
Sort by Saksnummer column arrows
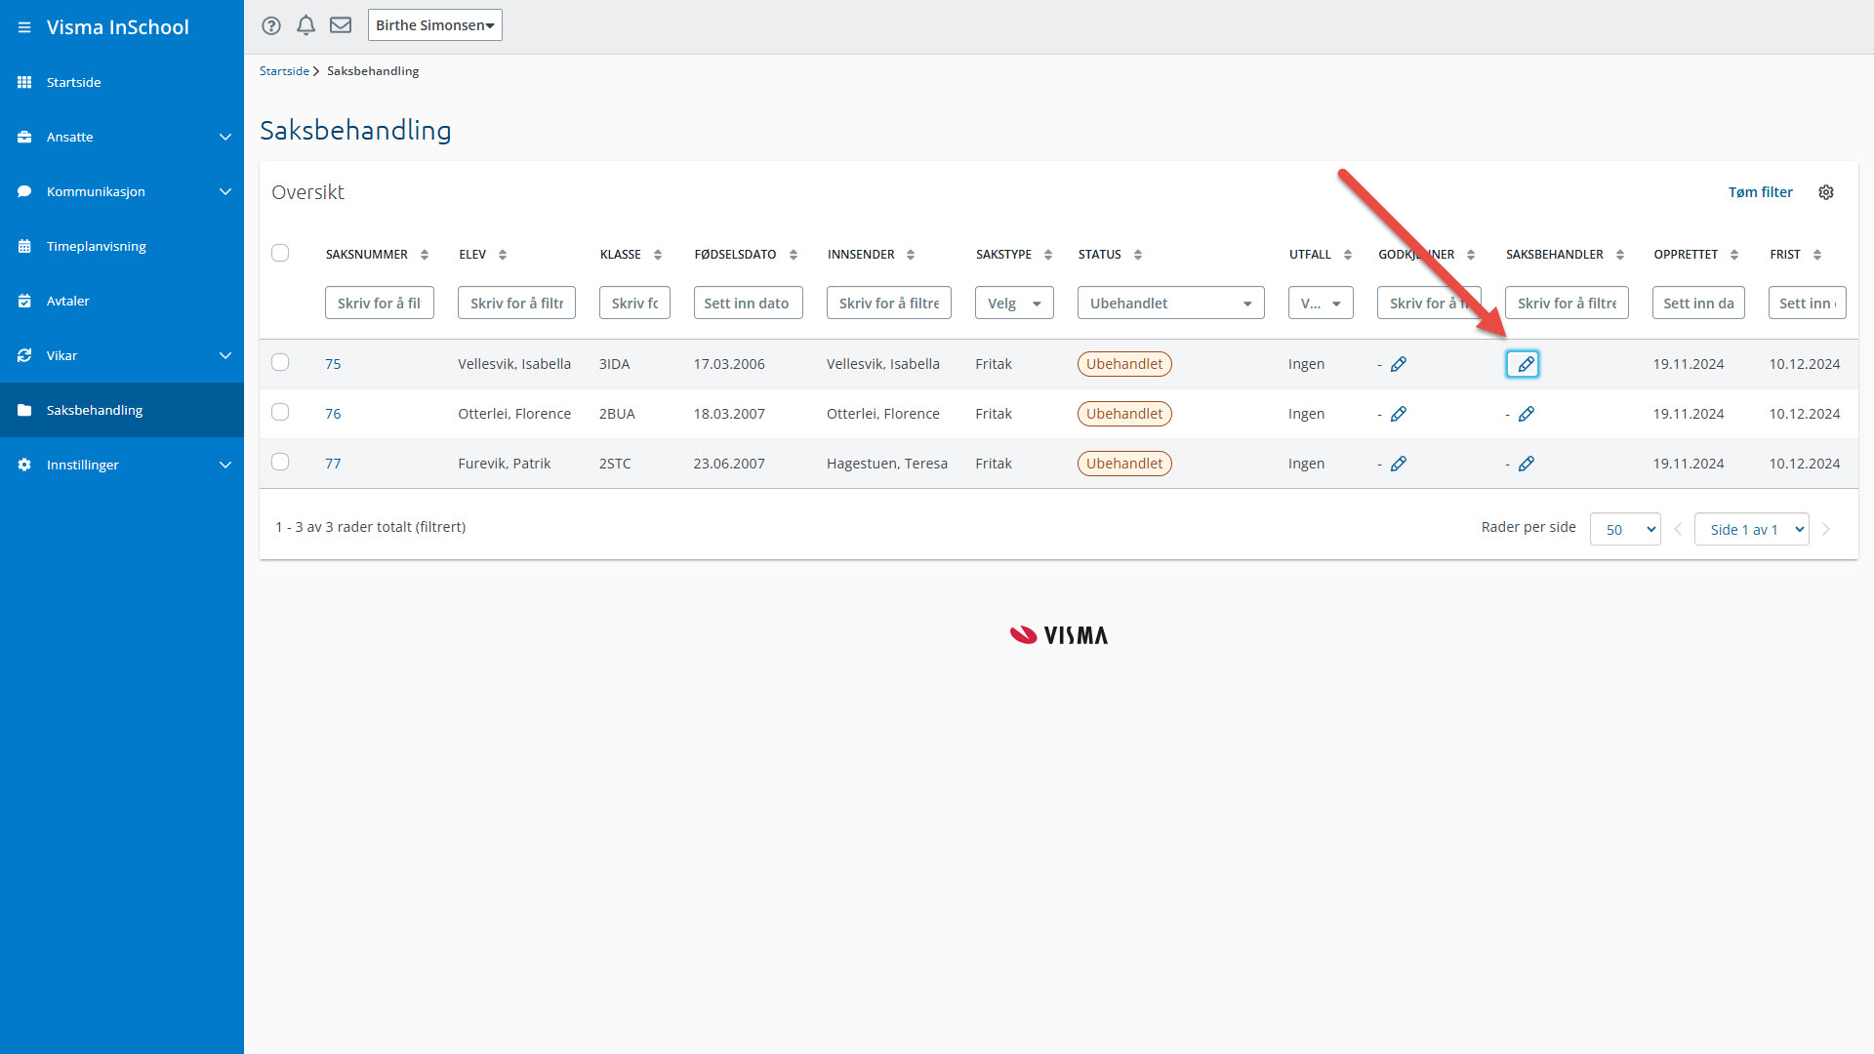click(425, 255)
